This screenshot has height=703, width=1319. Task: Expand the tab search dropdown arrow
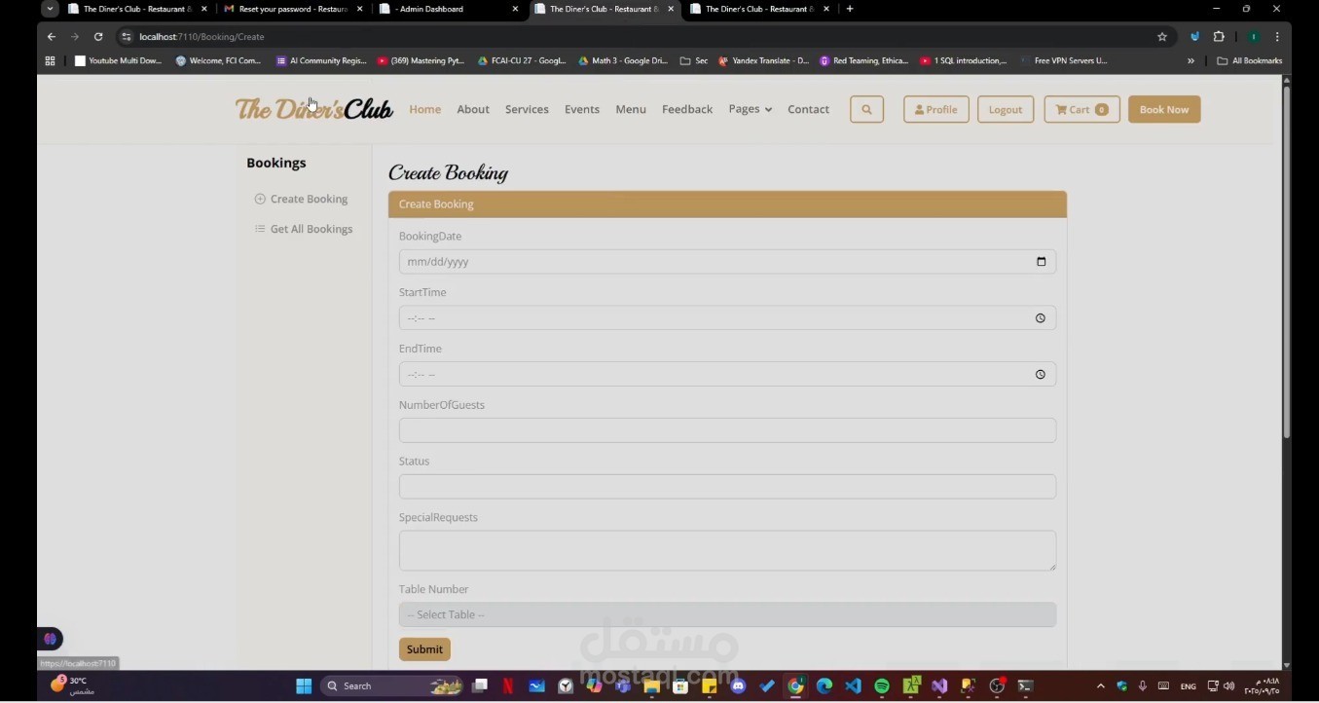(x=51, y=9)
